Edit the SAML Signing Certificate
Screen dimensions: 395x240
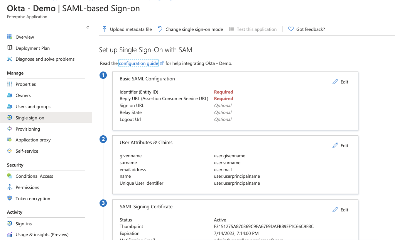(x=340, y=210)
